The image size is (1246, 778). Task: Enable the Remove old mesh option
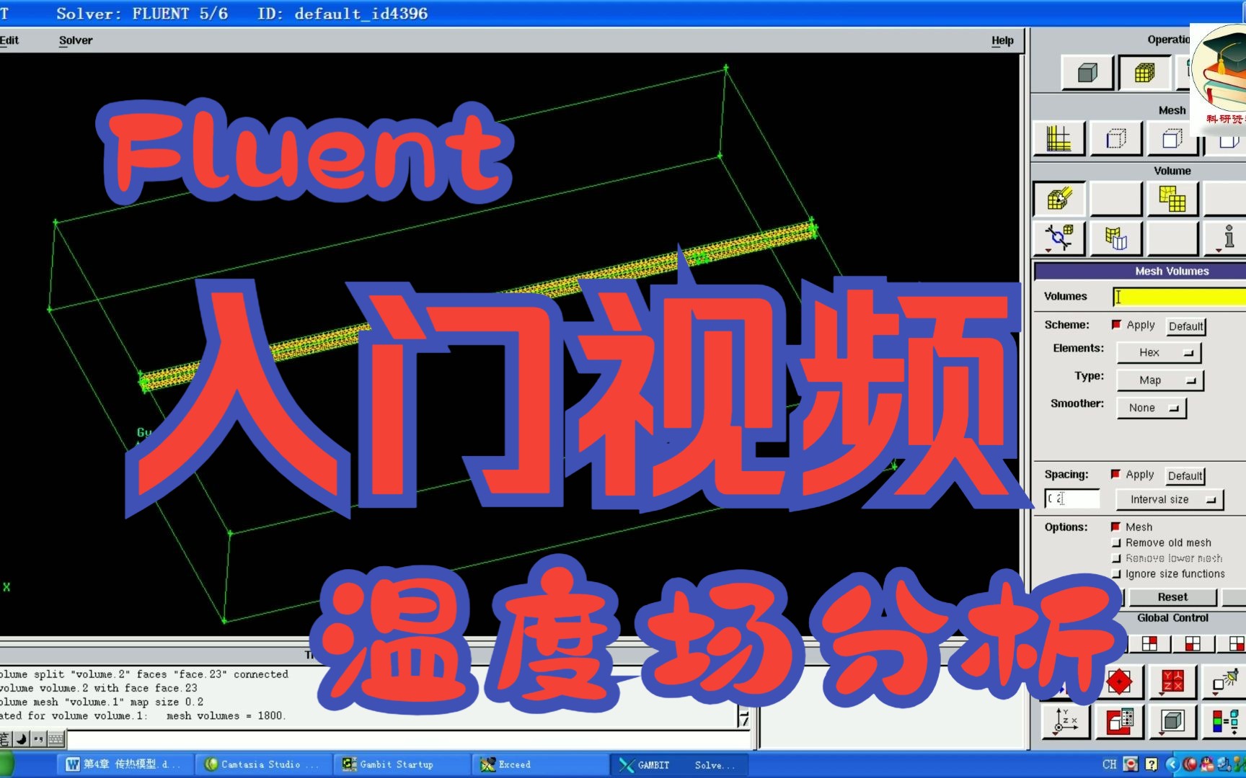click(1116, 542)
